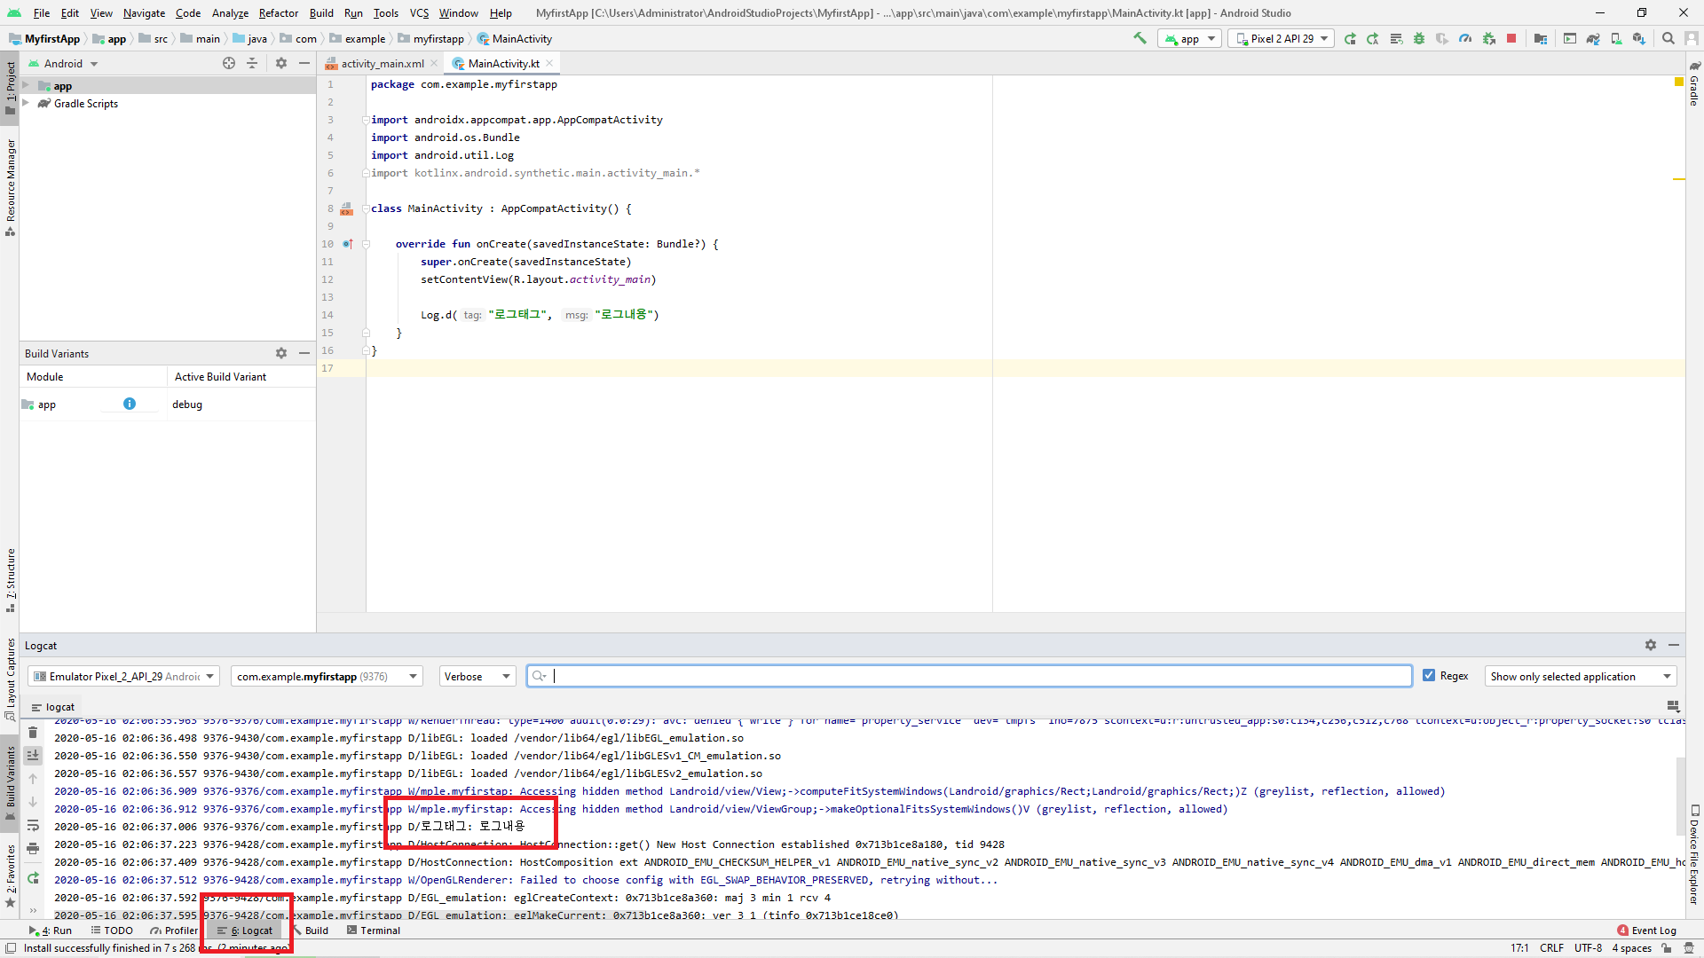This screenshot has height=958, width=1704.
Task: Click the logcat search input field
Action: click(976, 676)
